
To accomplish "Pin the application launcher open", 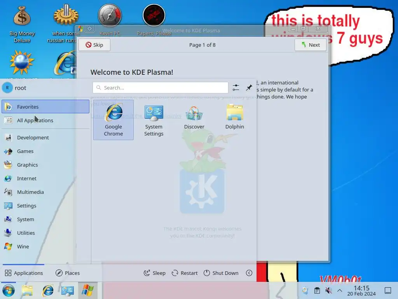I will pyautogui.click(x=249, y=88).
